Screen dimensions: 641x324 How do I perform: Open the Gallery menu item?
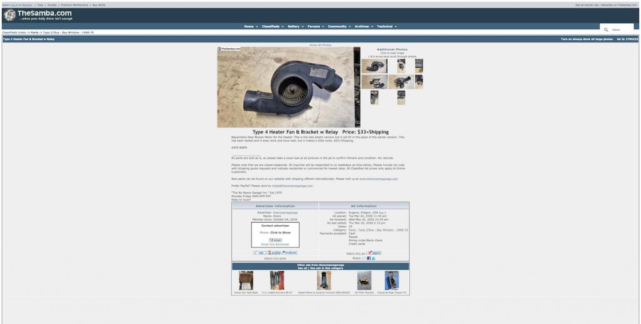[293, 27]
